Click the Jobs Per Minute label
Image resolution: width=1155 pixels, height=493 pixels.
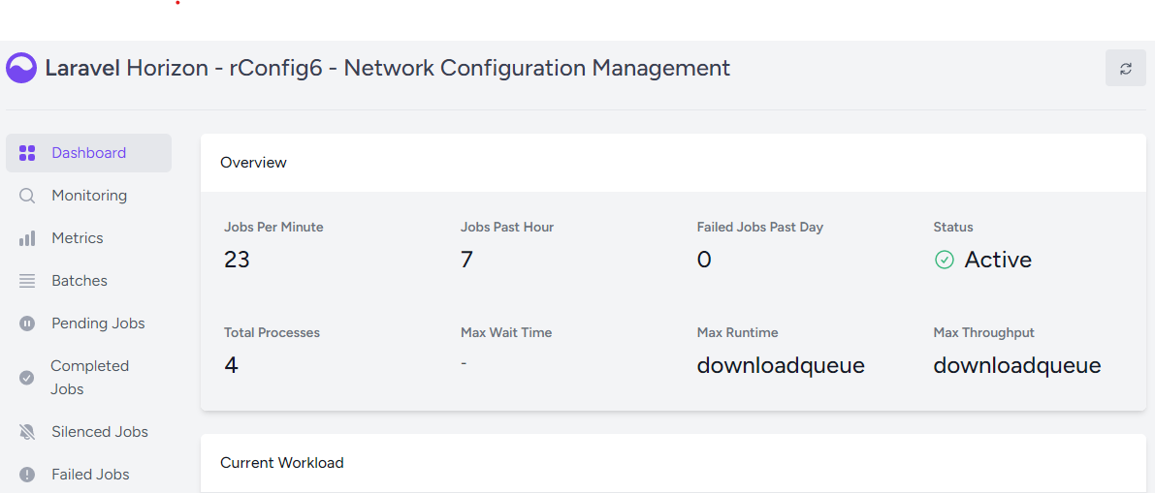tap(273, 228)
